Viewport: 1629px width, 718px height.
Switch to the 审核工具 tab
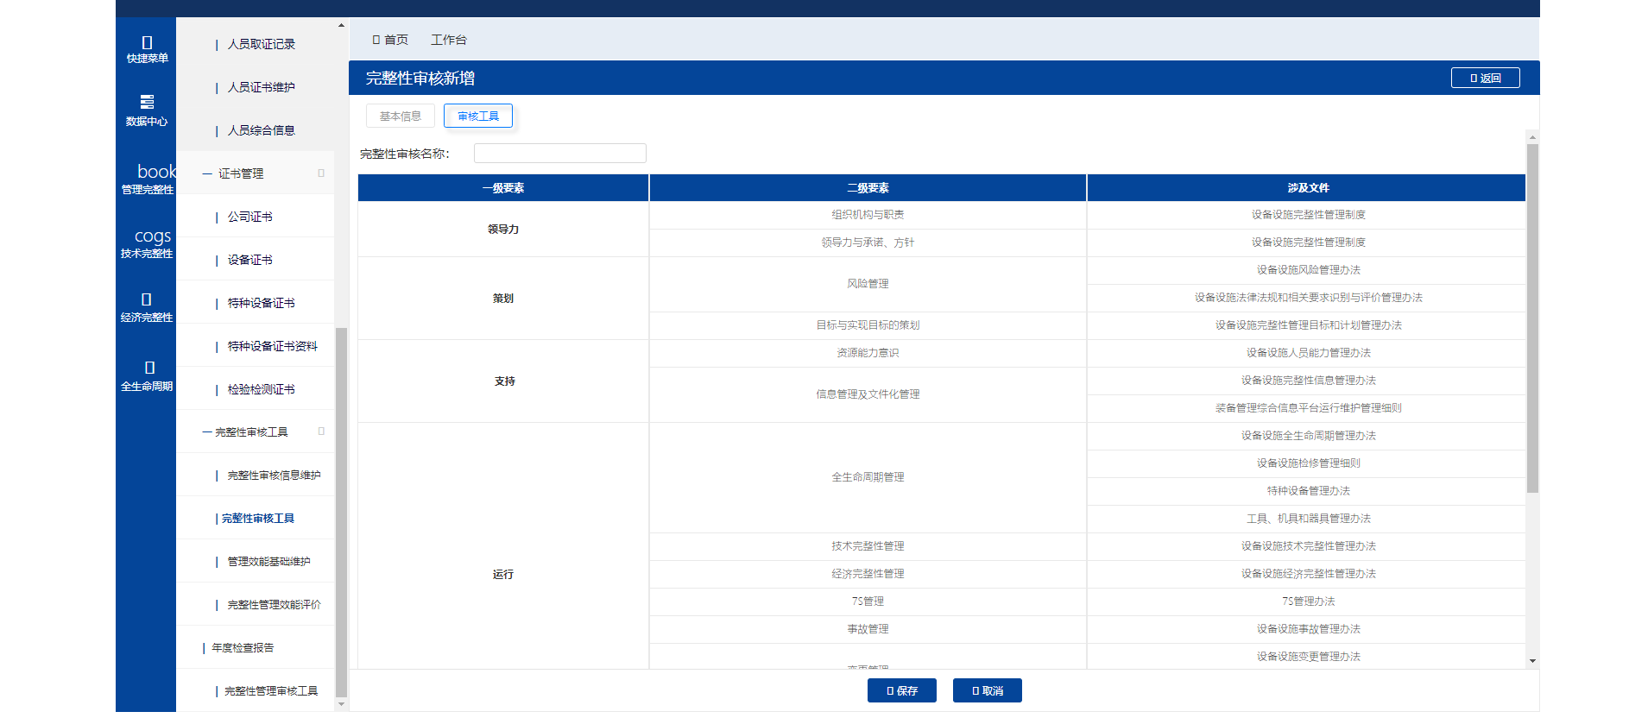point(478,116)
